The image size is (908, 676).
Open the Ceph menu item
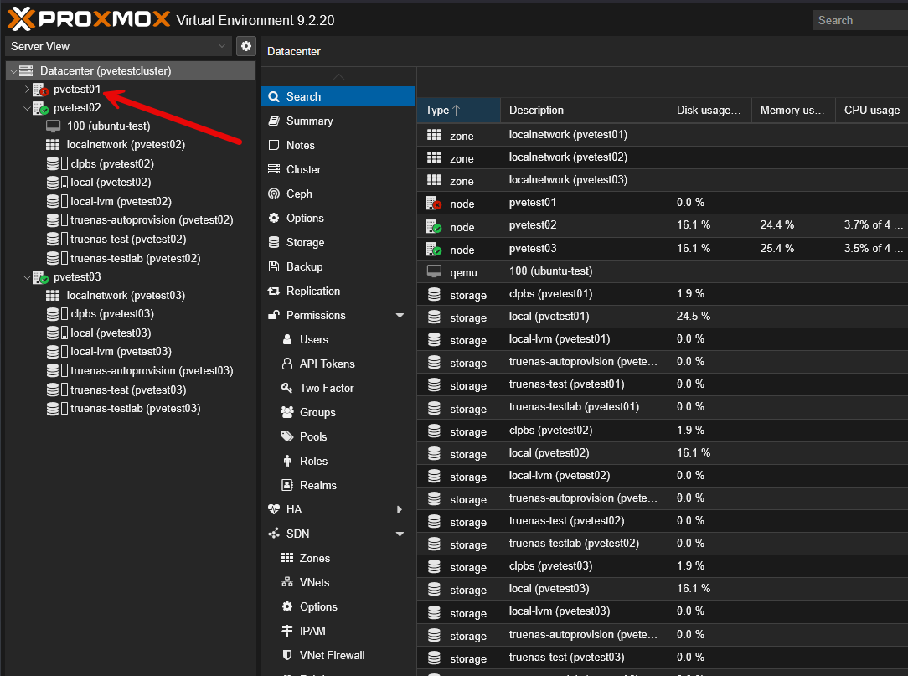(338, 194)
